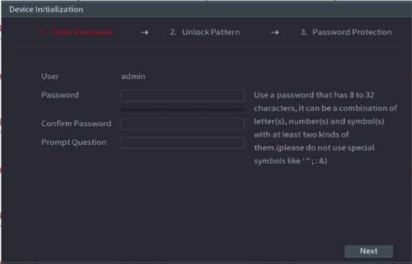Click the arrow before Password Protection step
The height and width of the screenshot is (264, 412).
coord(275,32)
